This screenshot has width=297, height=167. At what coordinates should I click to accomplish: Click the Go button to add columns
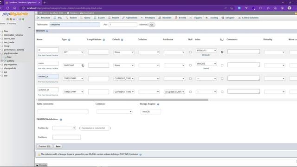(152, 25)
